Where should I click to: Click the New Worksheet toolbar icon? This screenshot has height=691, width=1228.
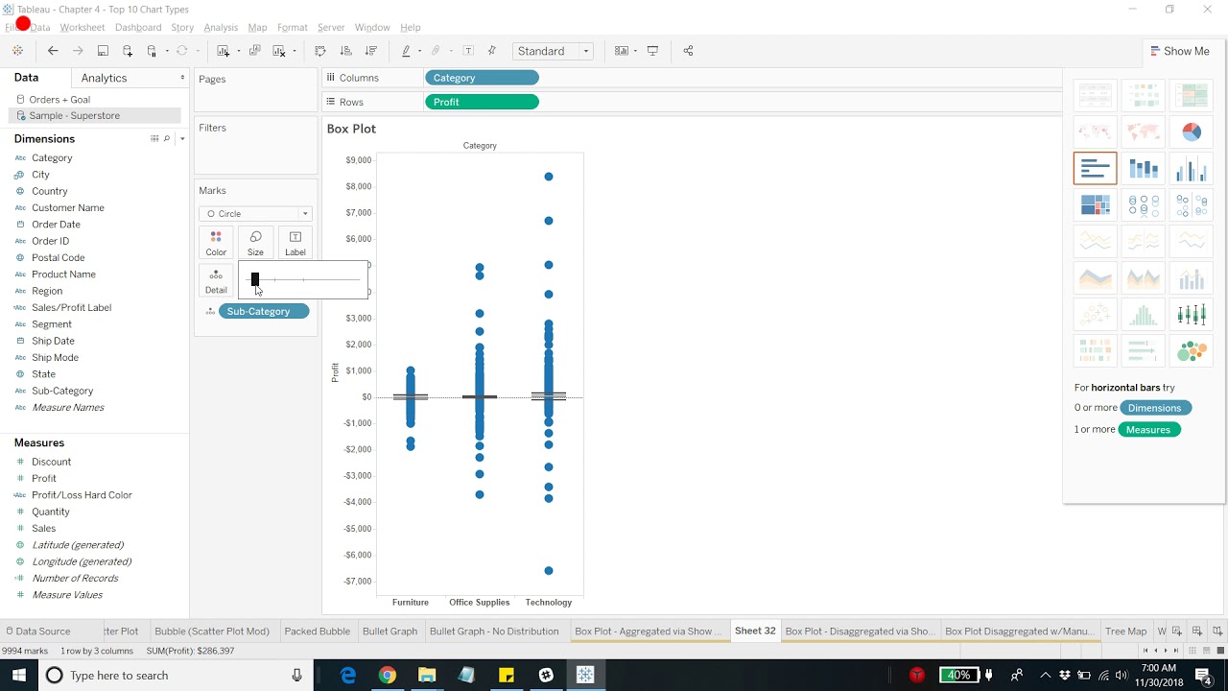(224, 51)
